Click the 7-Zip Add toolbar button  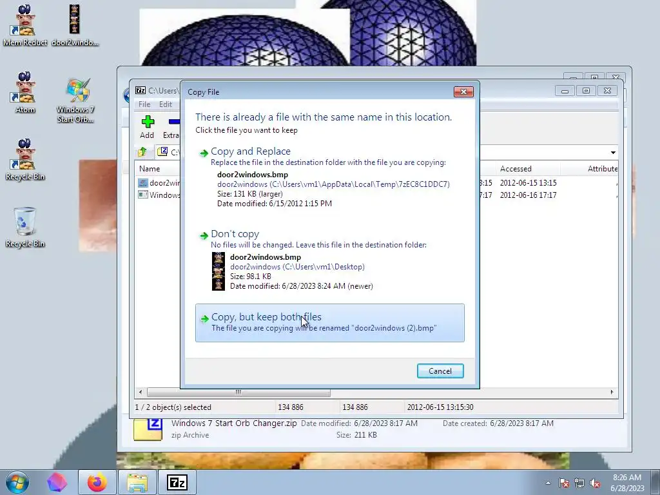point(147,127)
